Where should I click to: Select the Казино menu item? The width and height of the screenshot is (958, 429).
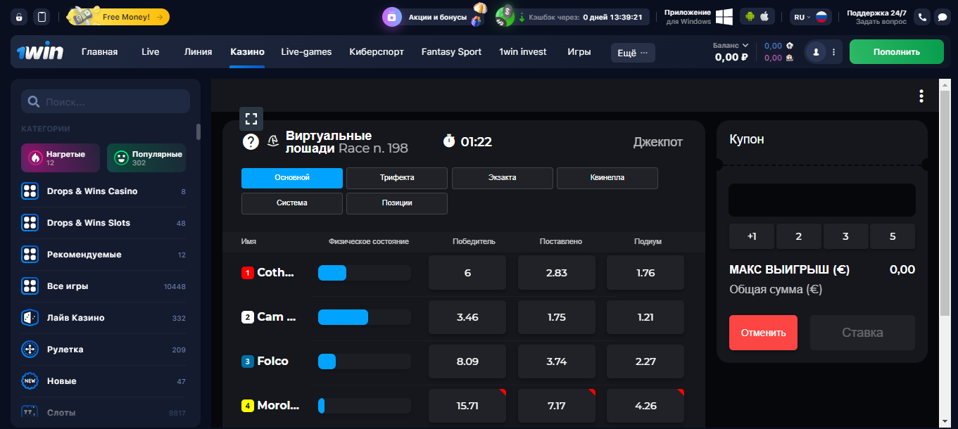pyautogui.click(x=247, y=51)
